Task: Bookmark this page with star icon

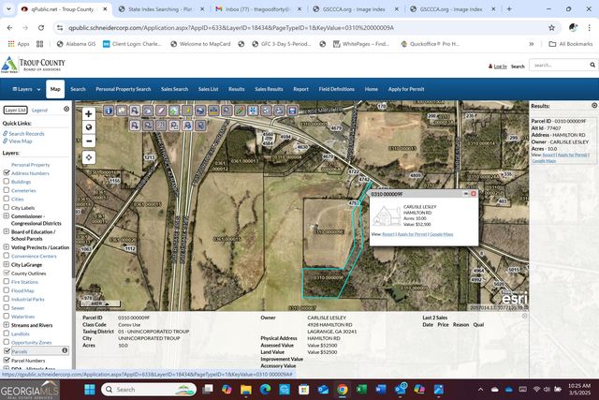Action: tap(551, 27)
